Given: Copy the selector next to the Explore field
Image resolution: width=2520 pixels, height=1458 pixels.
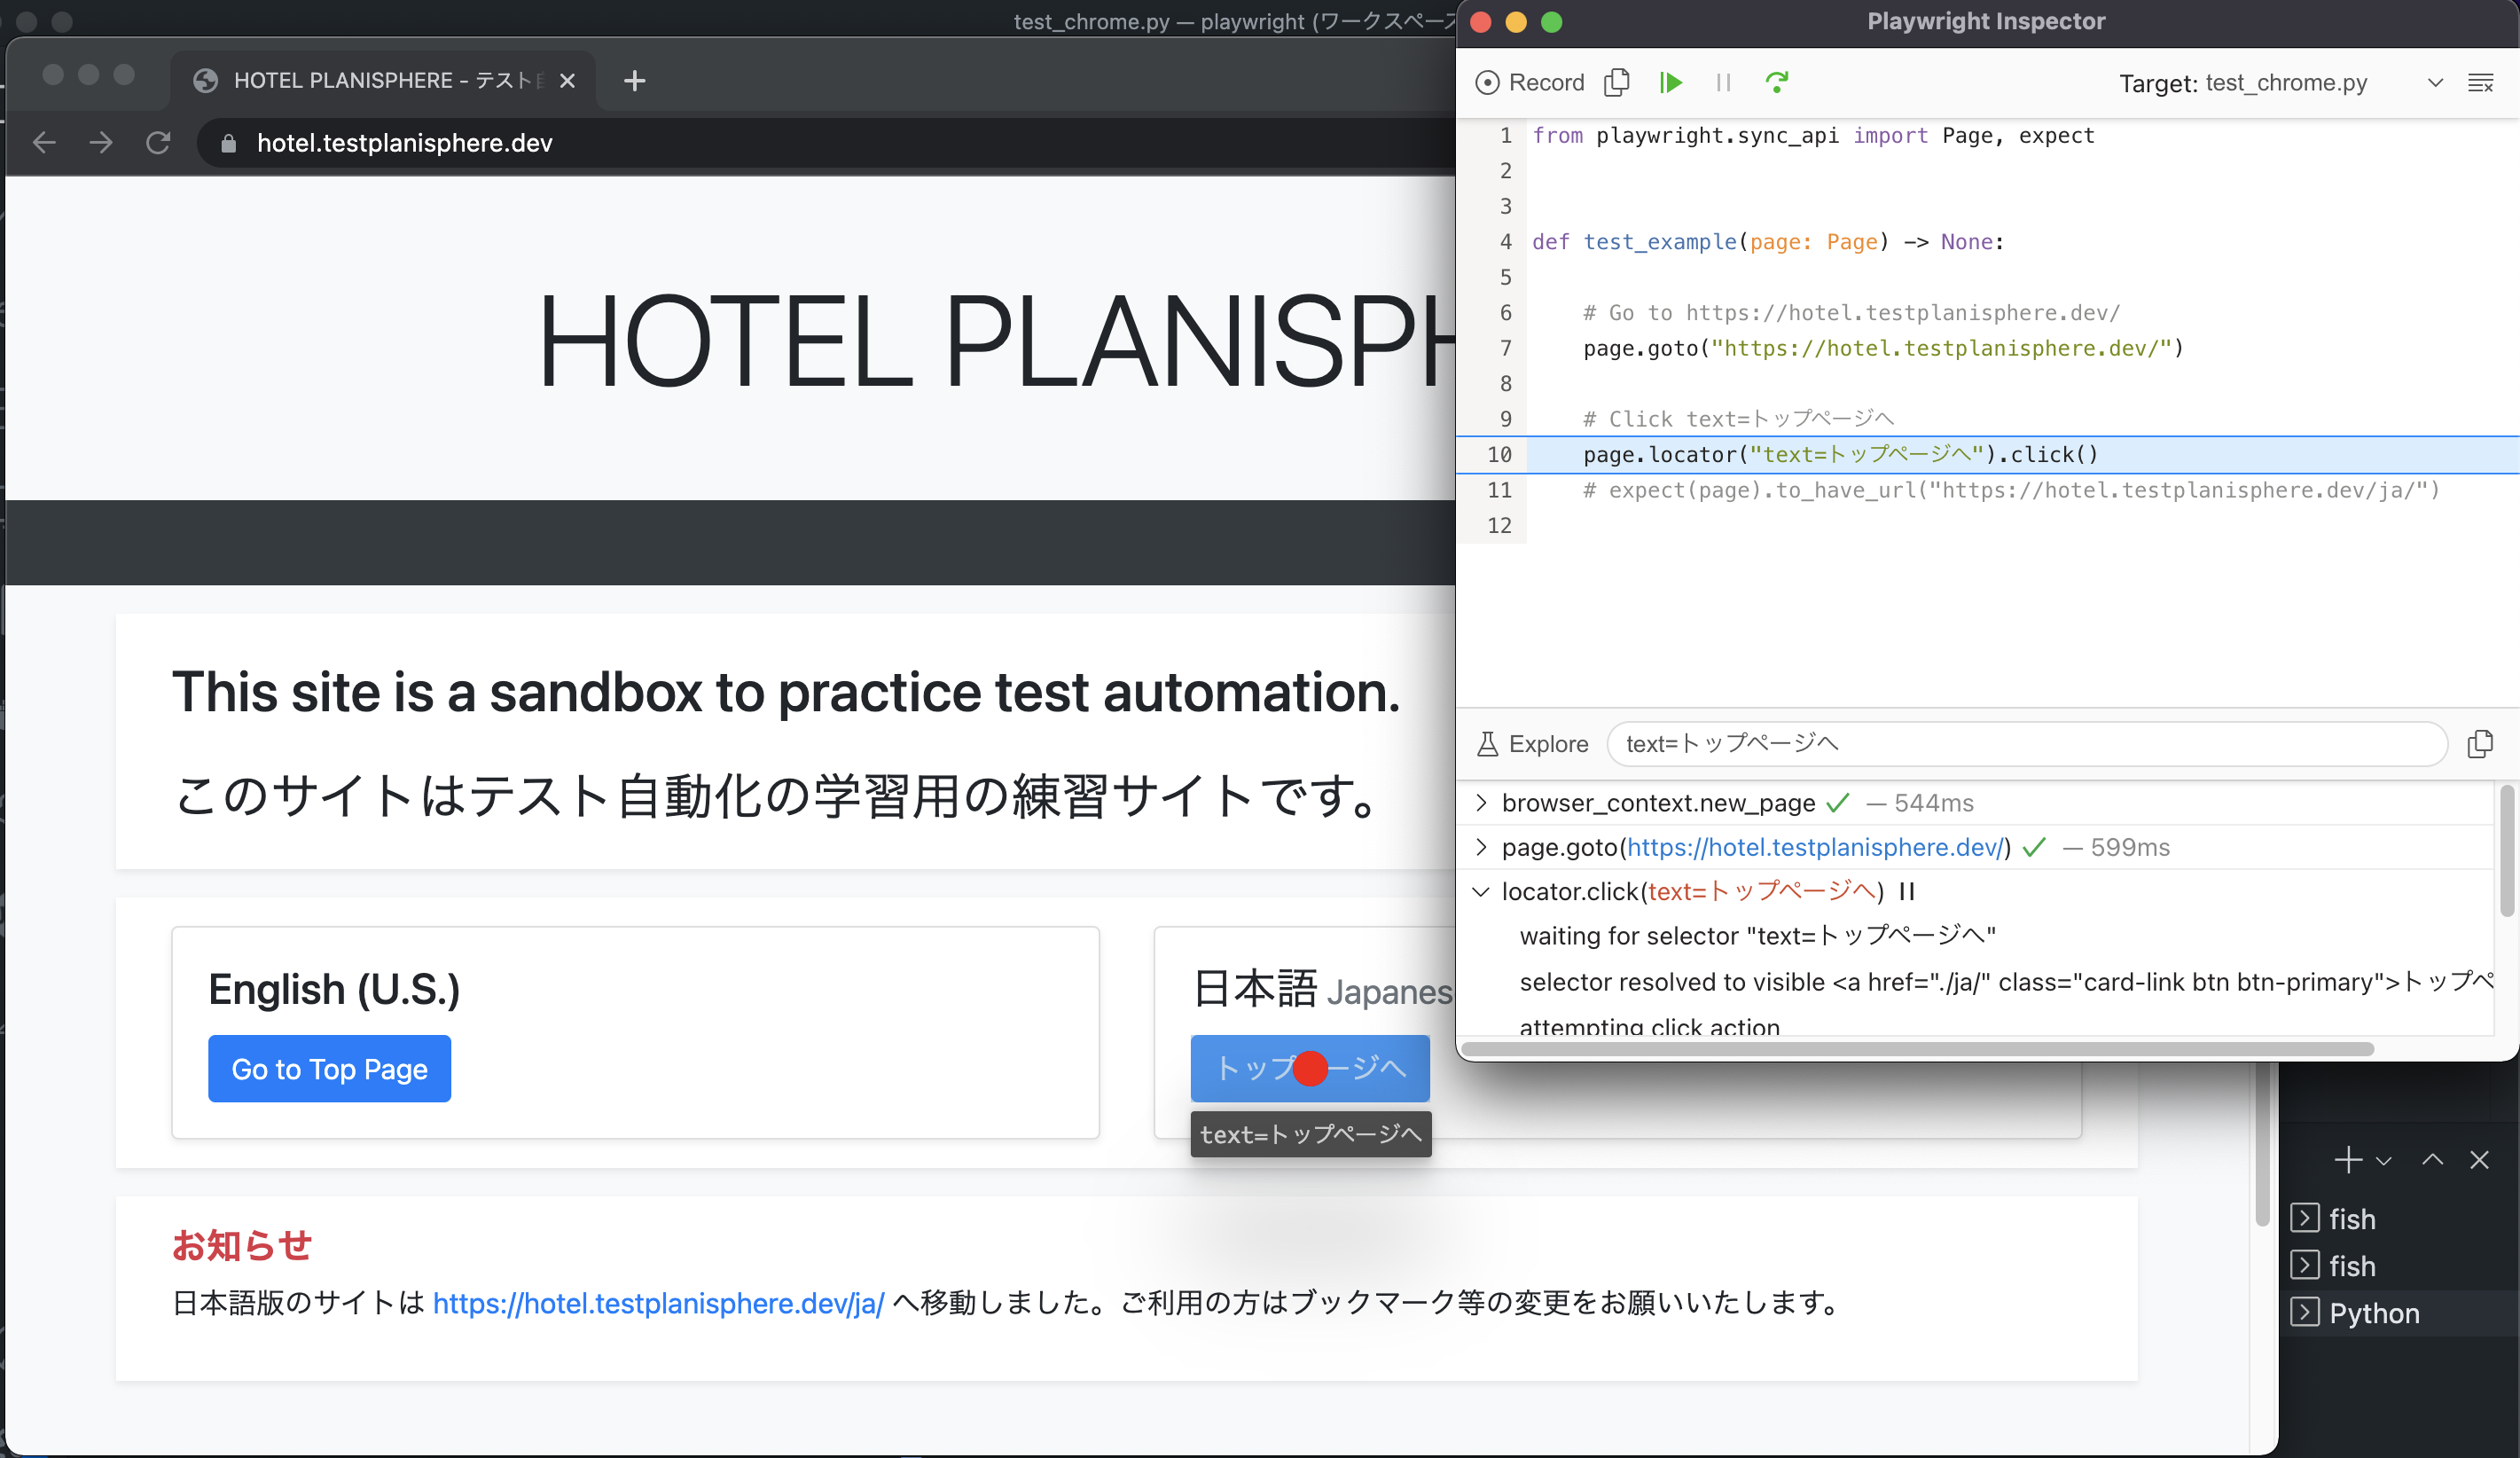Looking at the screenshot, I should (2482, 744).
